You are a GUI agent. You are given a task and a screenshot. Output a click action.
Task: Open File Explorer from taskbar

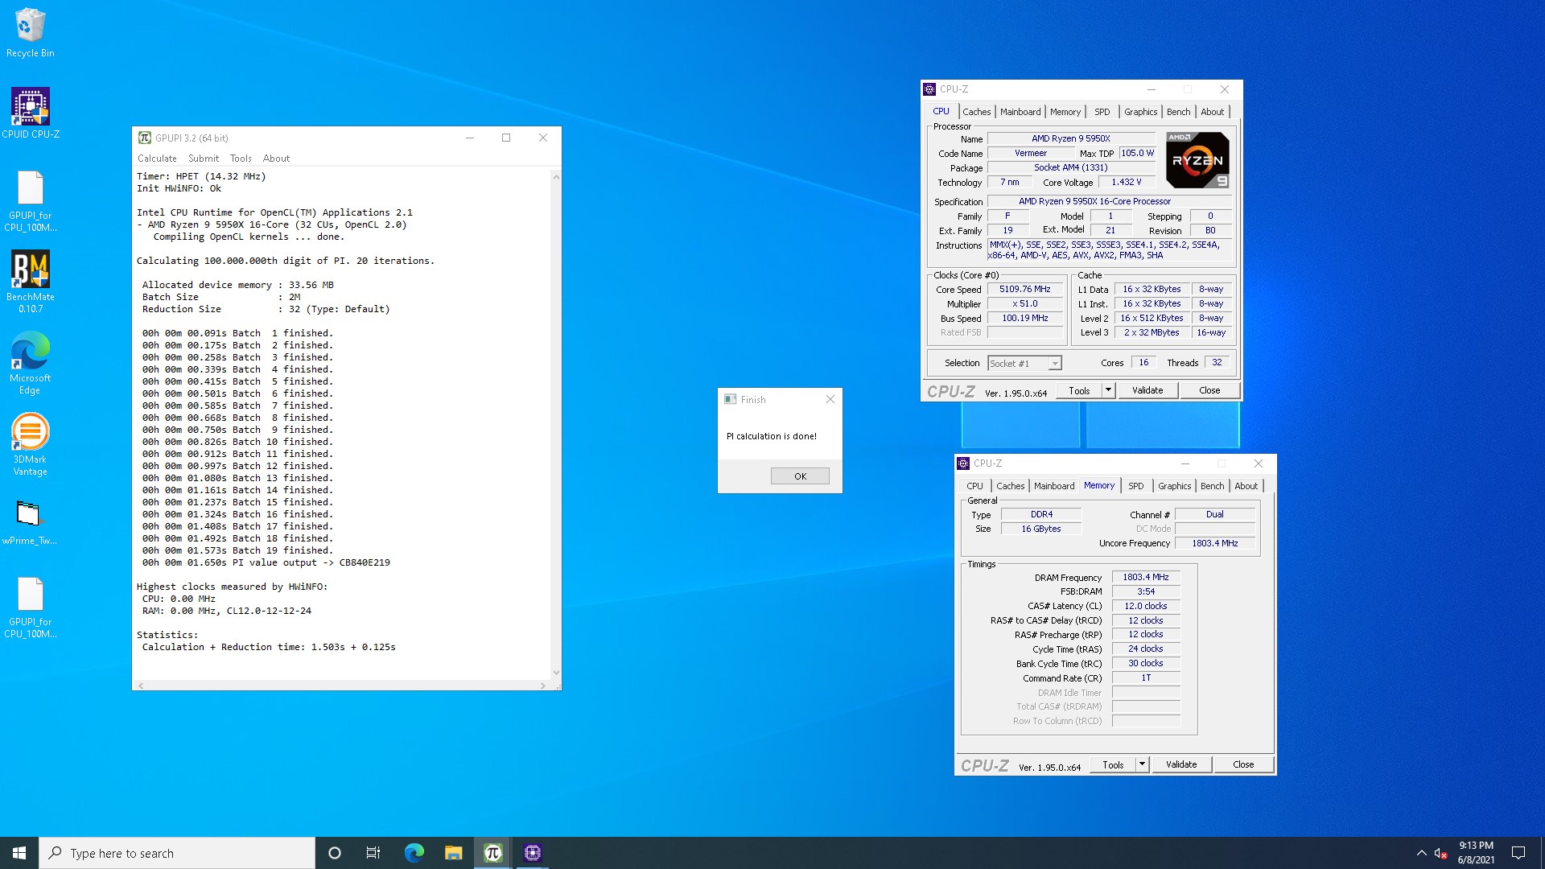[x=453, y=853]
